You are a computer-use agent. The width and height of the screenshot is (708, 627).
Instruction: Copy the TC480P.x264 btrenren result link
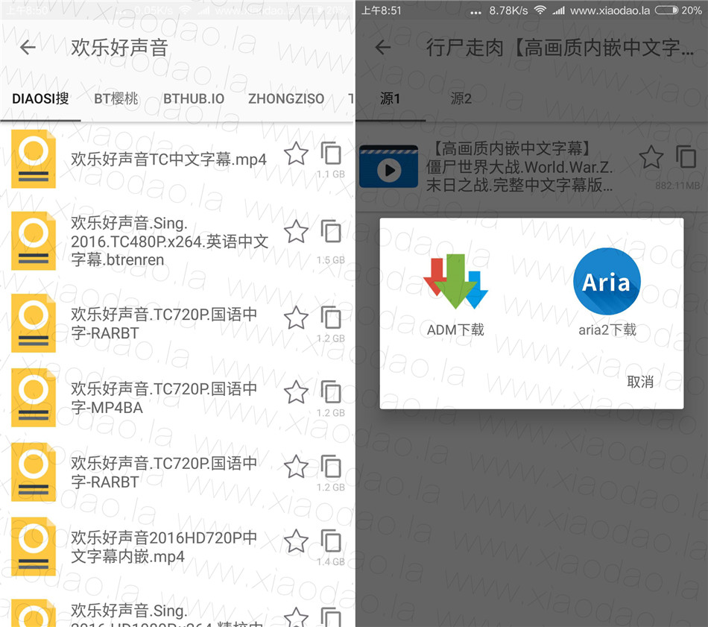[331, 232]
